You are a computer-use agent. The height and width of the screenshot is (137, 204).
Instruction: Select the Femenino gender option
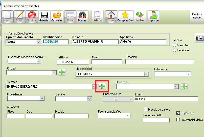tap(174, 50)
